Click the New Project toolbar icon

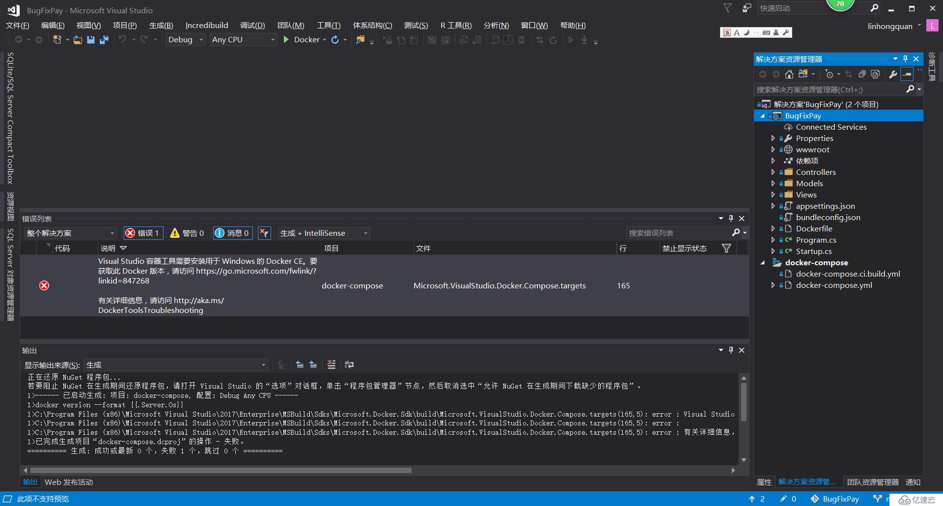57,40
